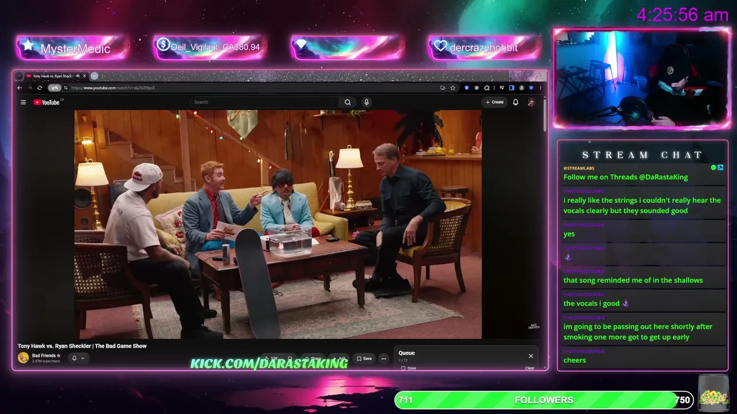Click the YouTube page scrollbar
The width and height of the screenshot is (737, 414).
(545, 115)
